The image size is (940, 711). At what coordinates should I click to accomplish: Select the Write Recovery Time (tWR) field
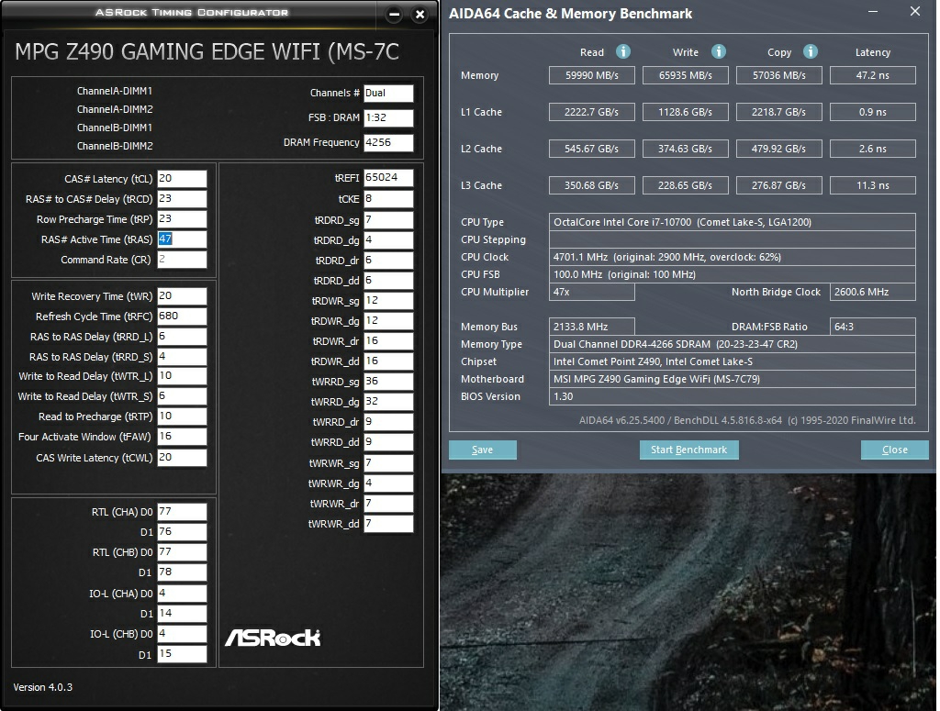click(183, 296)
